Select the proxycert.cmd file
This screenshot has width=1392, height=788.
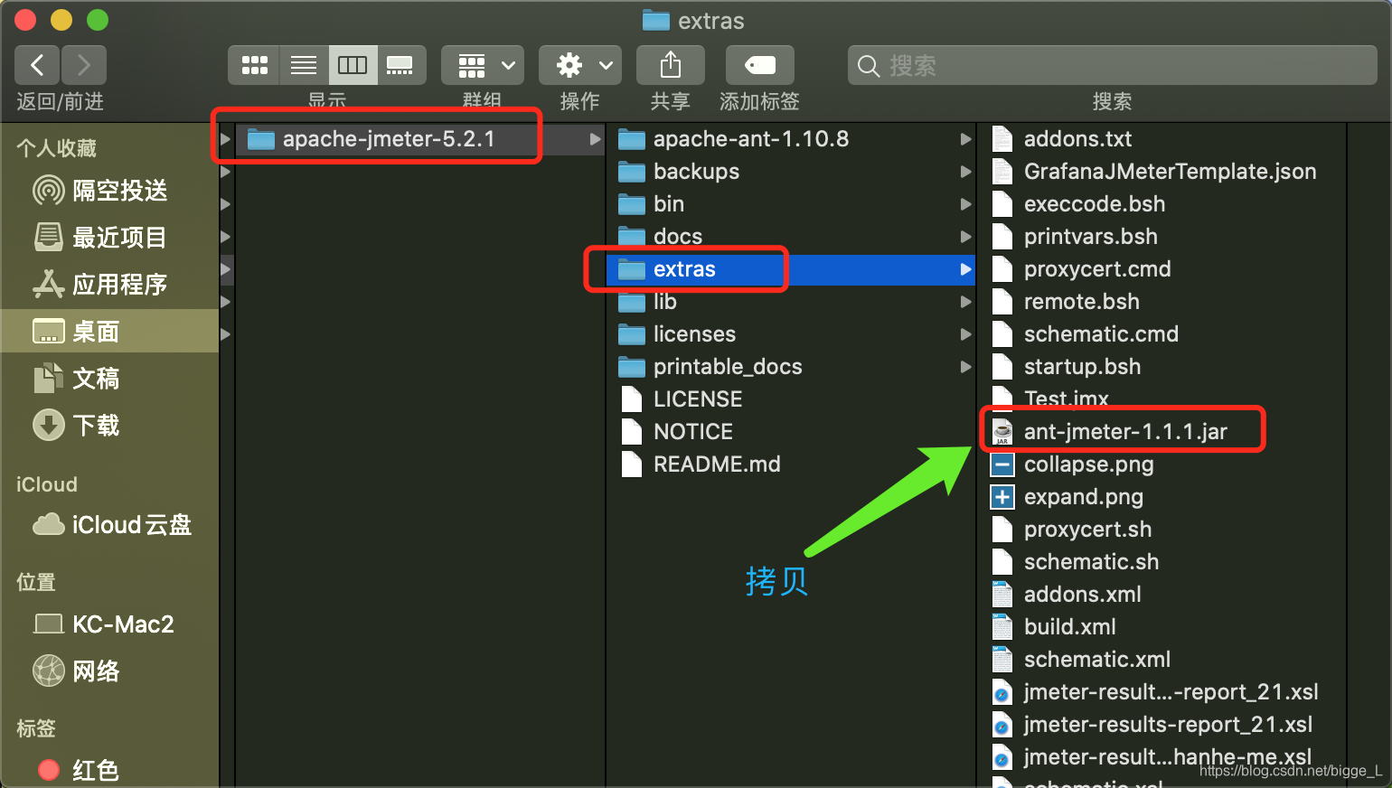click(1162, 269)
